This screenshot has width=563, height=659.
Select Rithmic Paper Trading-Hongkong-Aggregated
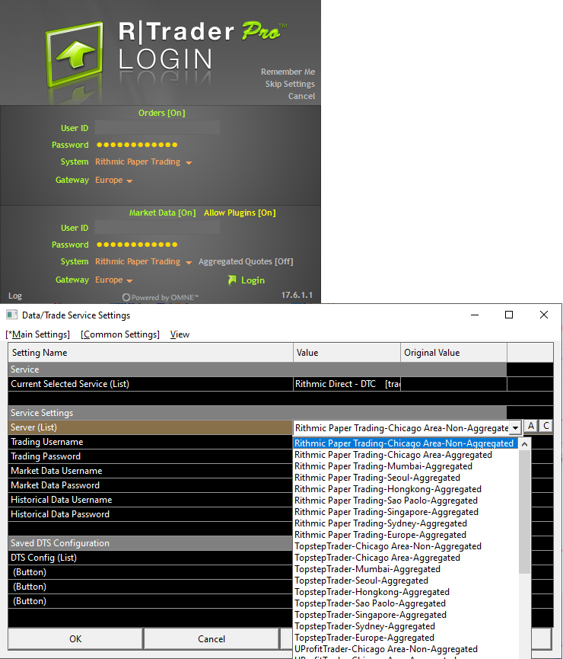point(406,489)
